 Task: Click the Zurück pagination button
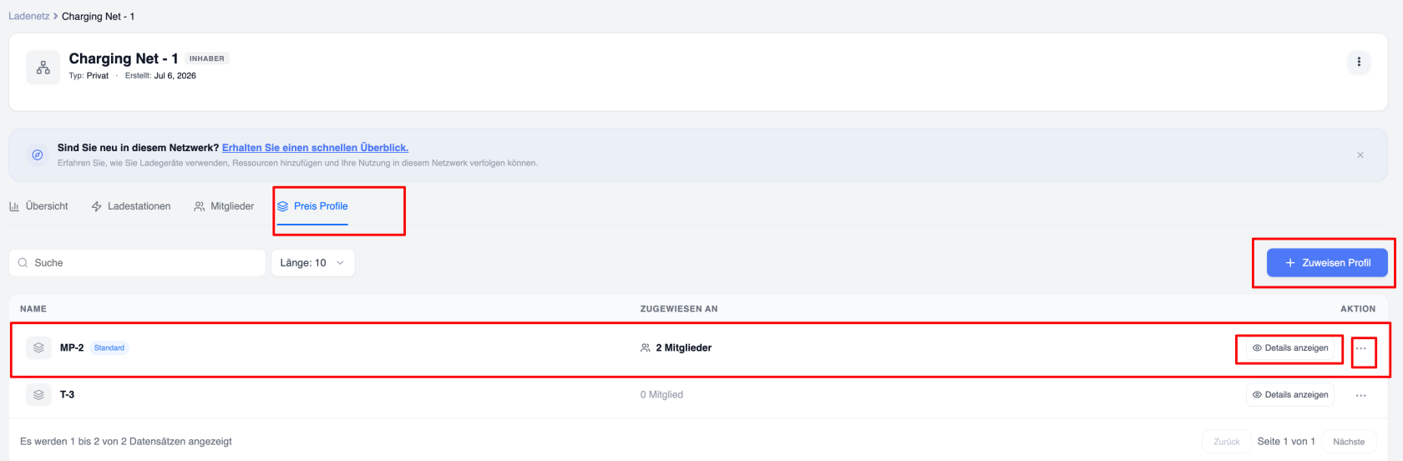tap(1227, 442)
